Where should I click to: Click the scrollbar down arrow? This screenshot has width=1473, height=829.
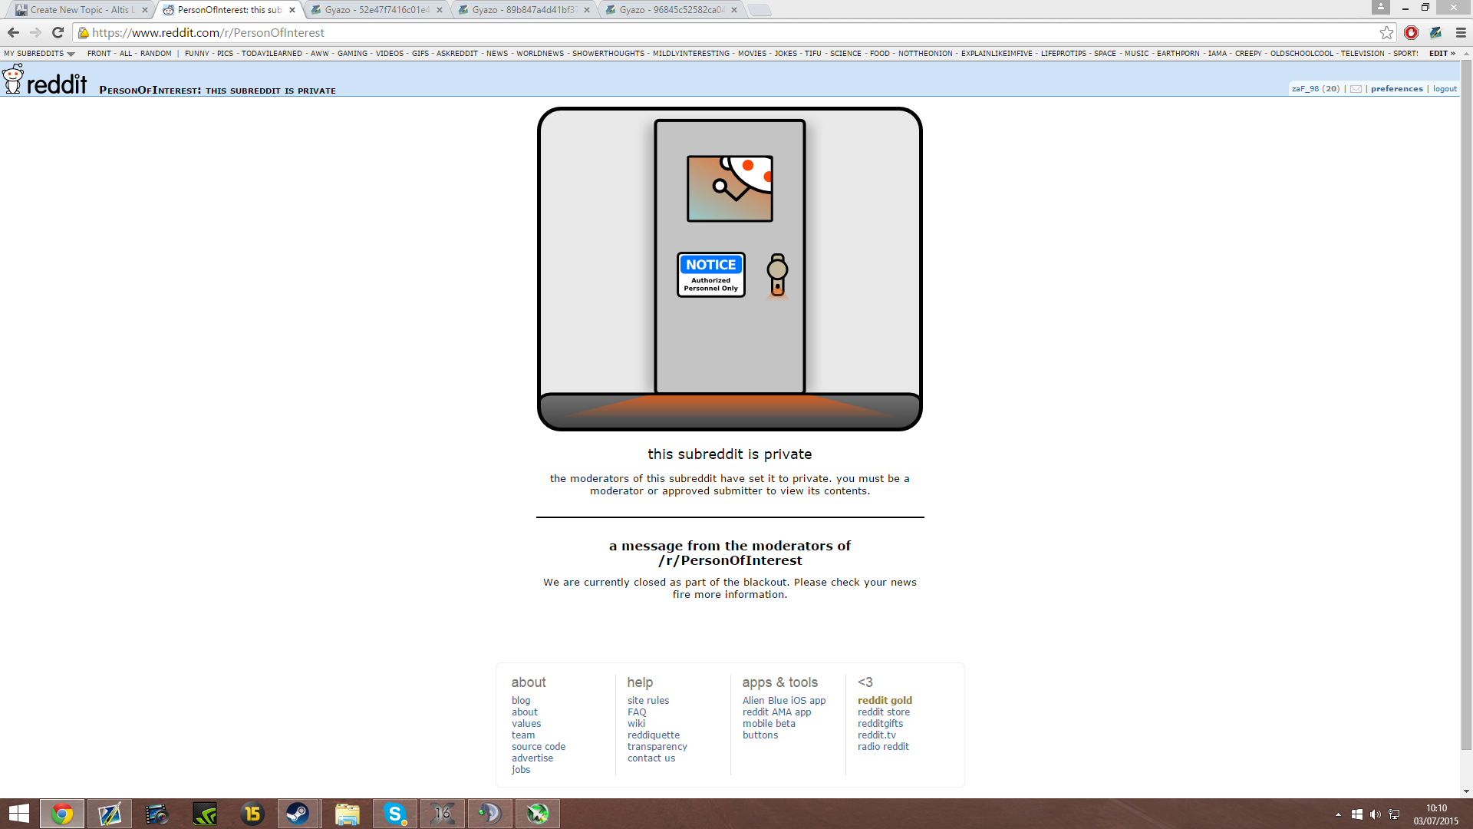click(x=1466, y=791)
